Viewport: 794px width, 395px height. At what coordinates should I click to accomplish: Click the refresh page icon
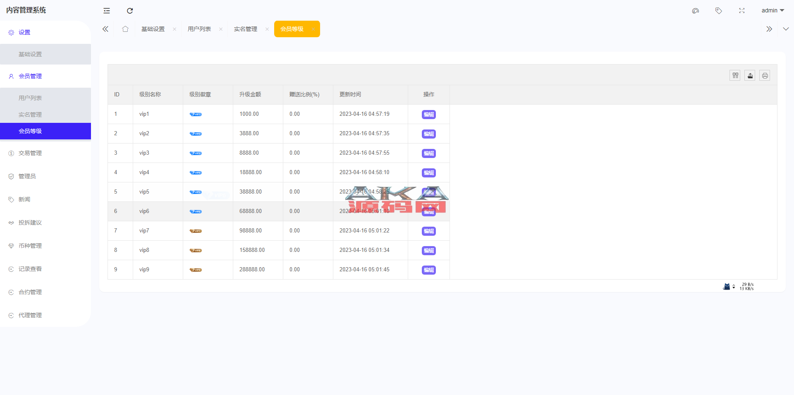coord(130,11)
